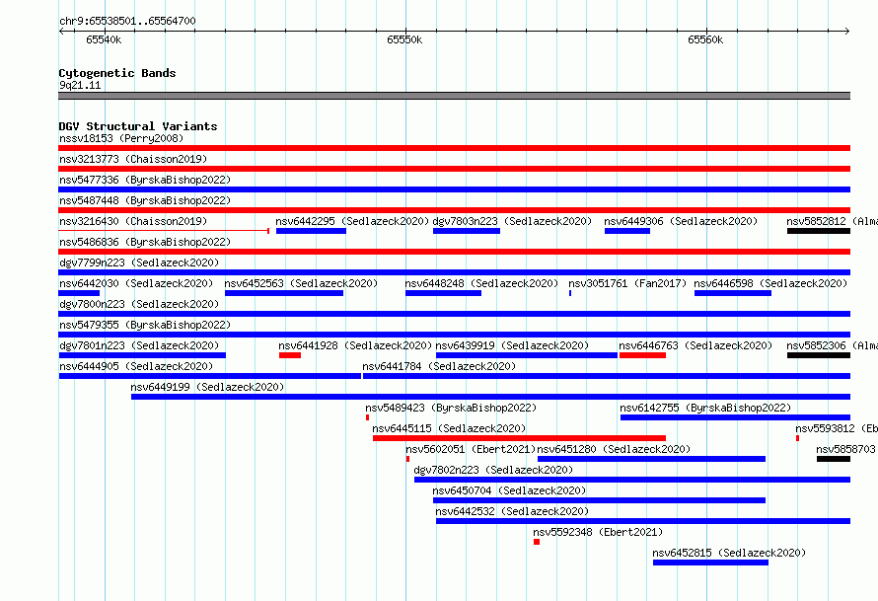Click the nsv6449306 (Sedlazeck2020) label
This screenshot has height=601, width=878.
point(681,221)
